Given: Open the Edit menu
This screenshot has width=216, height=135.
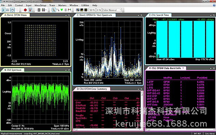Looking at the screenshot, I should [10, 5].
